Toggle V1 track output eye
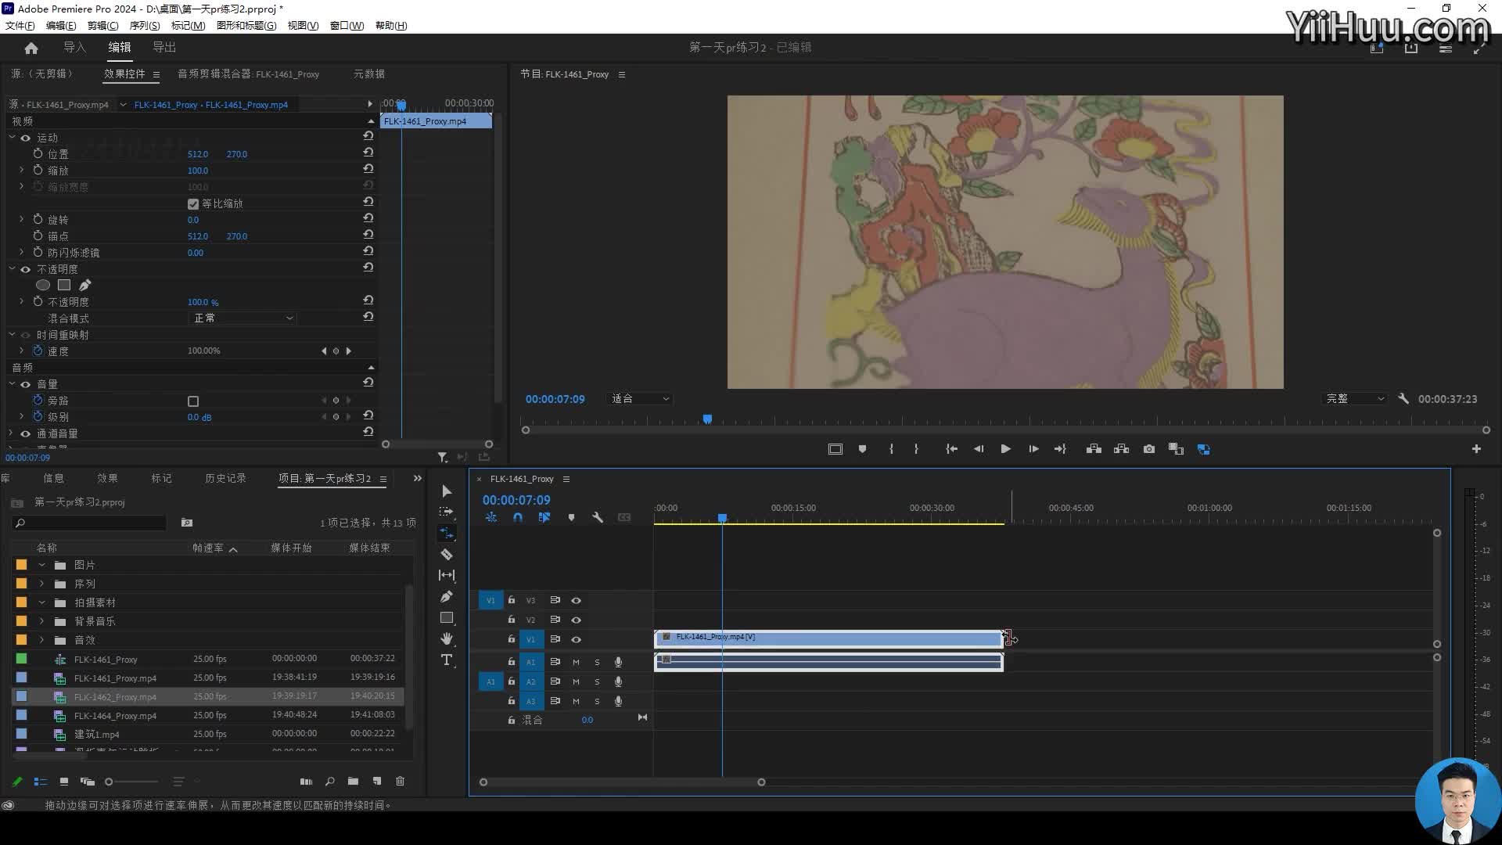Image resolution: width=1502 pixels, height=845 pixels. (576, 639)
